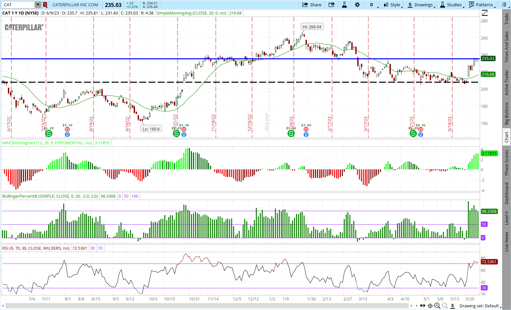Screen dimensions: 511x310
Task: Click the 4/21/23 dividend dollar icon
Action: click(x=413, y=133)
